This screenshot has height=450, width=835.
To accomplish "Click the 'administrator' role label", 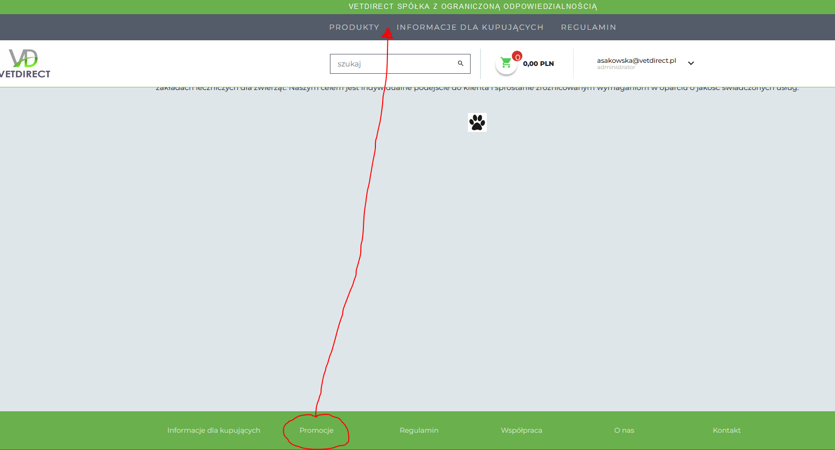I will tap(616, 67).
